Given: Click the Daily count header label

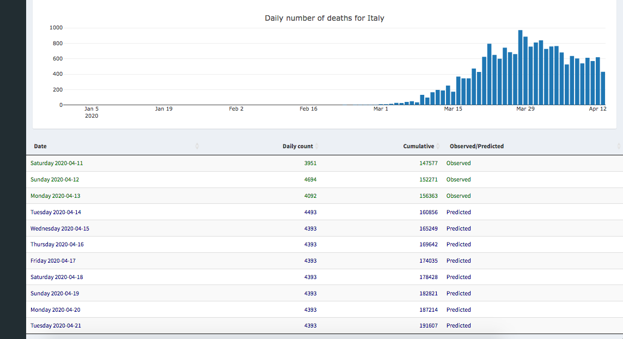Looking at the screenshot, I should [x=297, y=146].
